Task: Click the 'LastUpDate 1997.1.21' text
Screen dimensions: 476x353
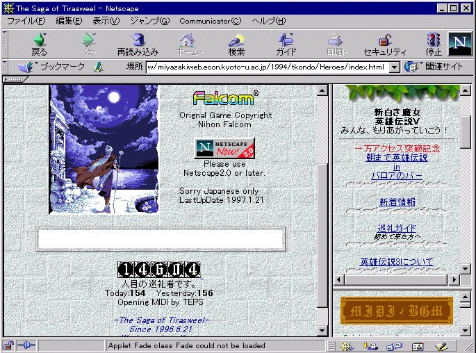Action: (x=222, y=200)
